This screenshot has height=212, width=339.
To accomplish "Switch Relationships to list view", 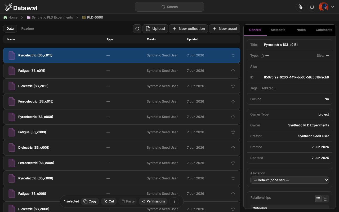I will click(x=318, y=199).
